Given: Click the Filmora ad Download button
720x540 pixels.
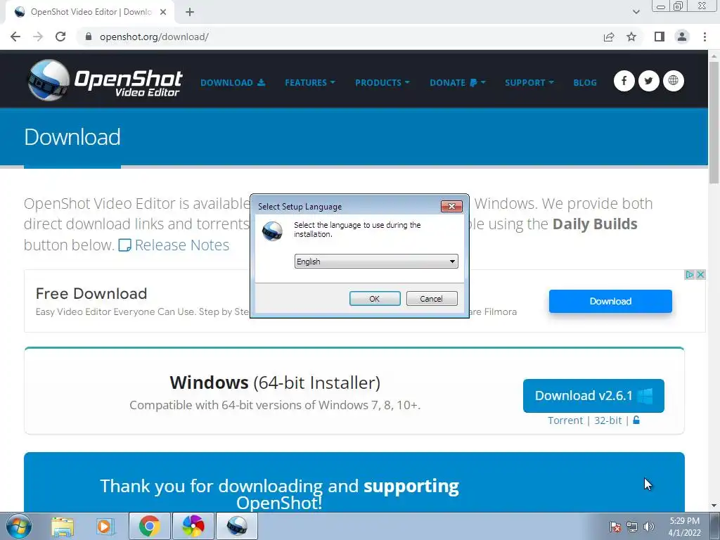Looking at the screenshot, I should pyautogui.click(x=610, y=301).
